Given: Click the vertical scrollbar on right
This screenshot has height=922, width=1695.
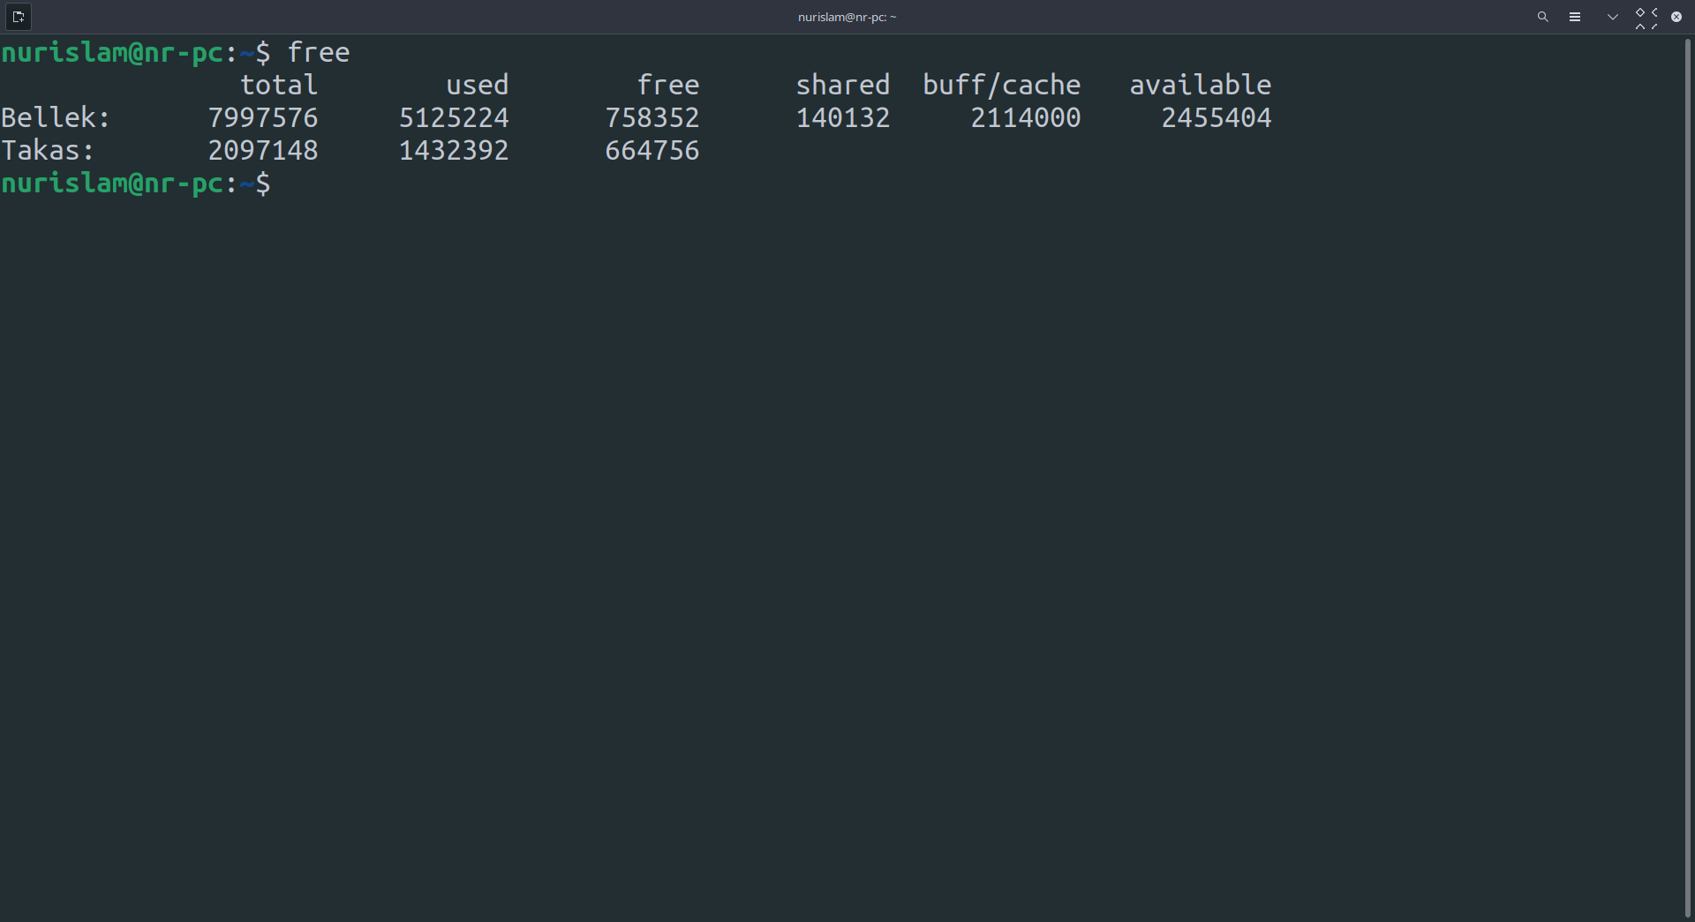Looking at the screenshot, I should coord(1687,476).
